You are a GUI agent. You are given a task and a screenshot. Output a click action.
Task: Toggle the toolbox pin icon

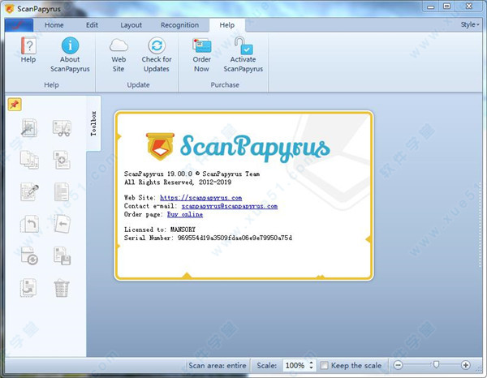(15, 105)
